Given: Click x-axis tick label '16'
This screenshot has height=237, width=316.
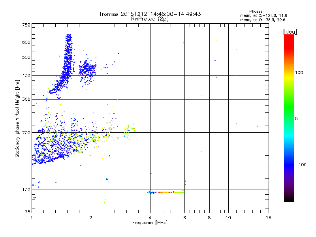Looking at the screenshot, I should coord(269,218).
